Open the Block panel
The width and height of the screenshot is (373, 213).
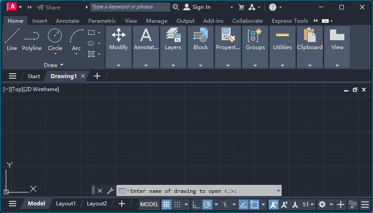pyautogui.click(x=201, y=47)
